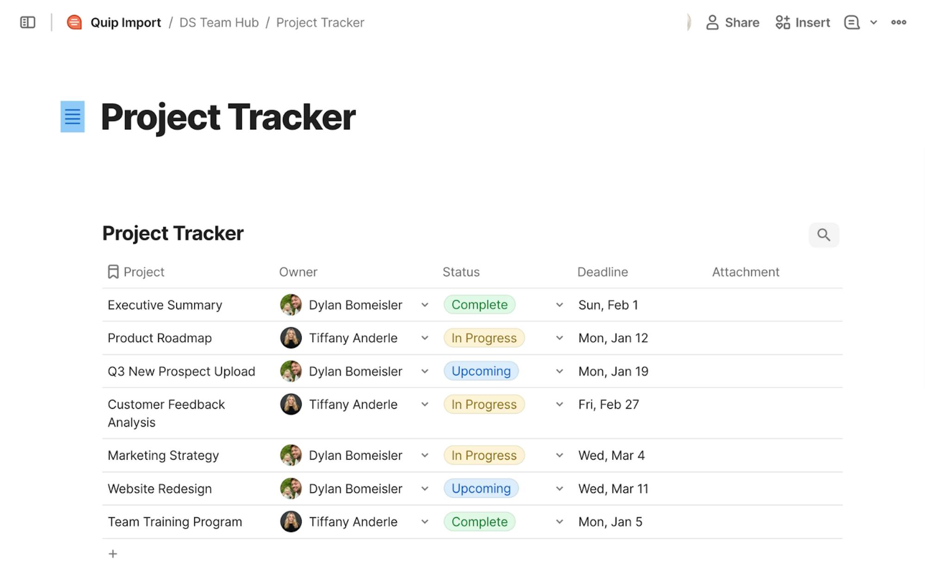Open the three-dot more options menu
Screen dimensions: 925x578
[x=898, y=22]
